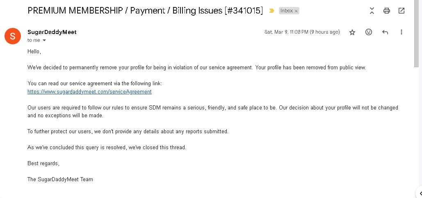Open the sugardaddymeet.com serviceAgreement link
This screenshot has width=422, height=198.
pos(89,91)
